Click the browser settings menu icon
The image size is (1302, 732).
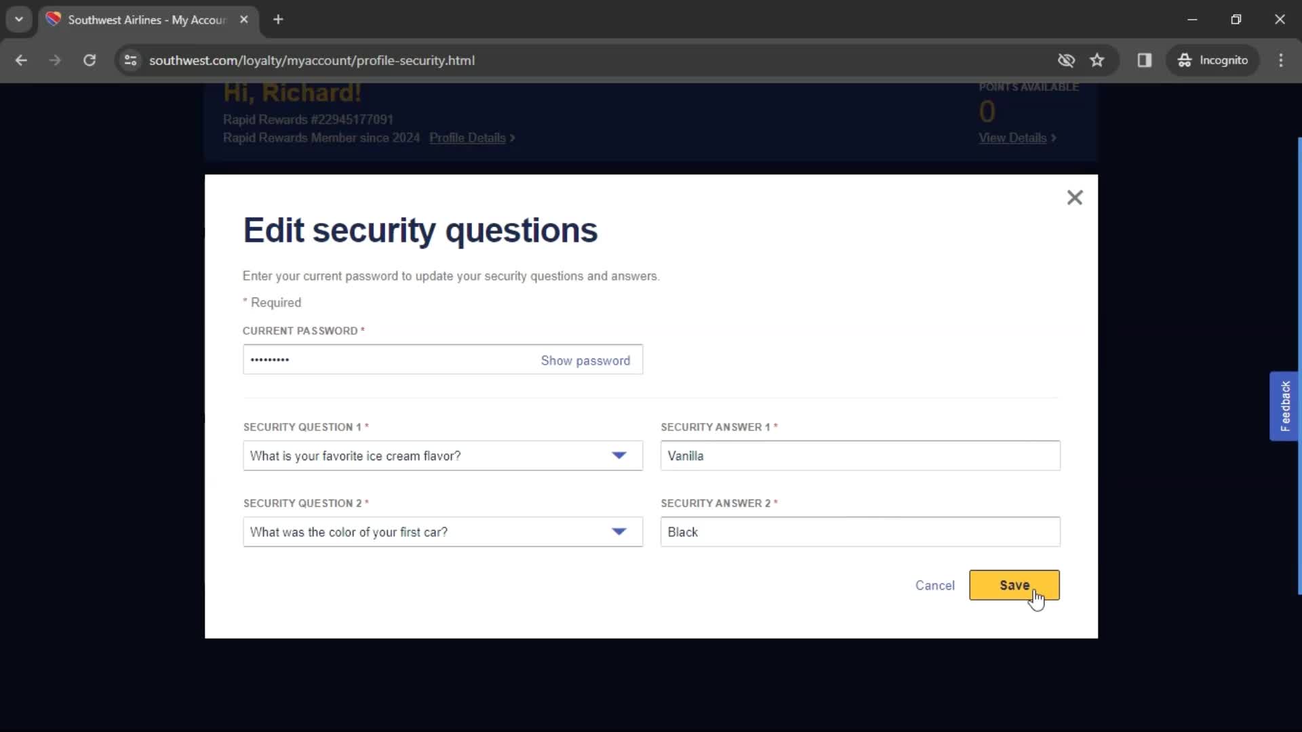click(1285, 60)
